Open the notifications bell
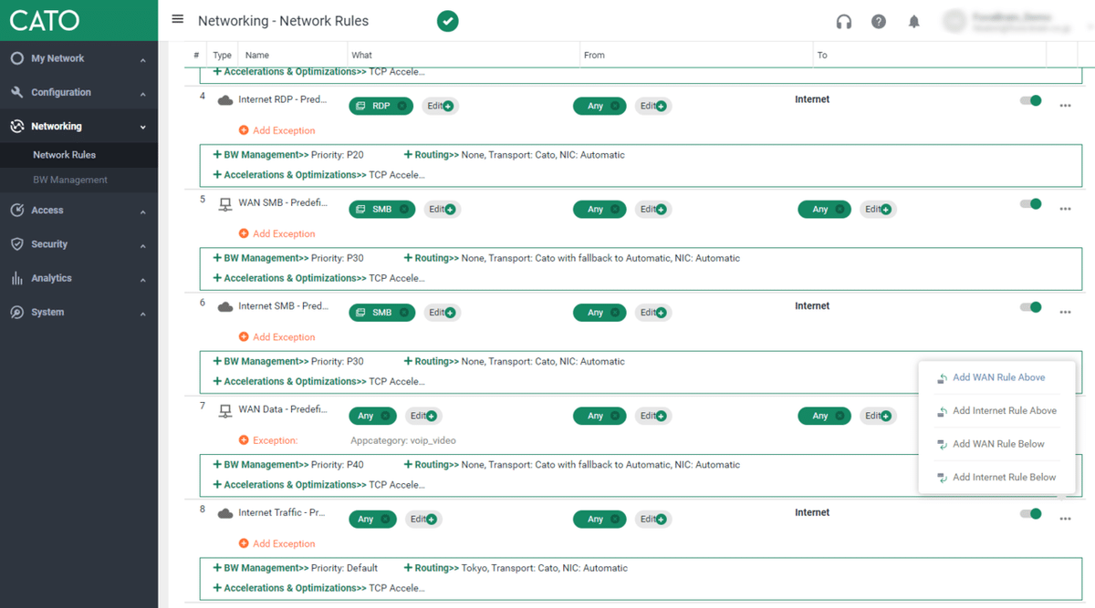The image size is (1095, 608). click(913, 21)
